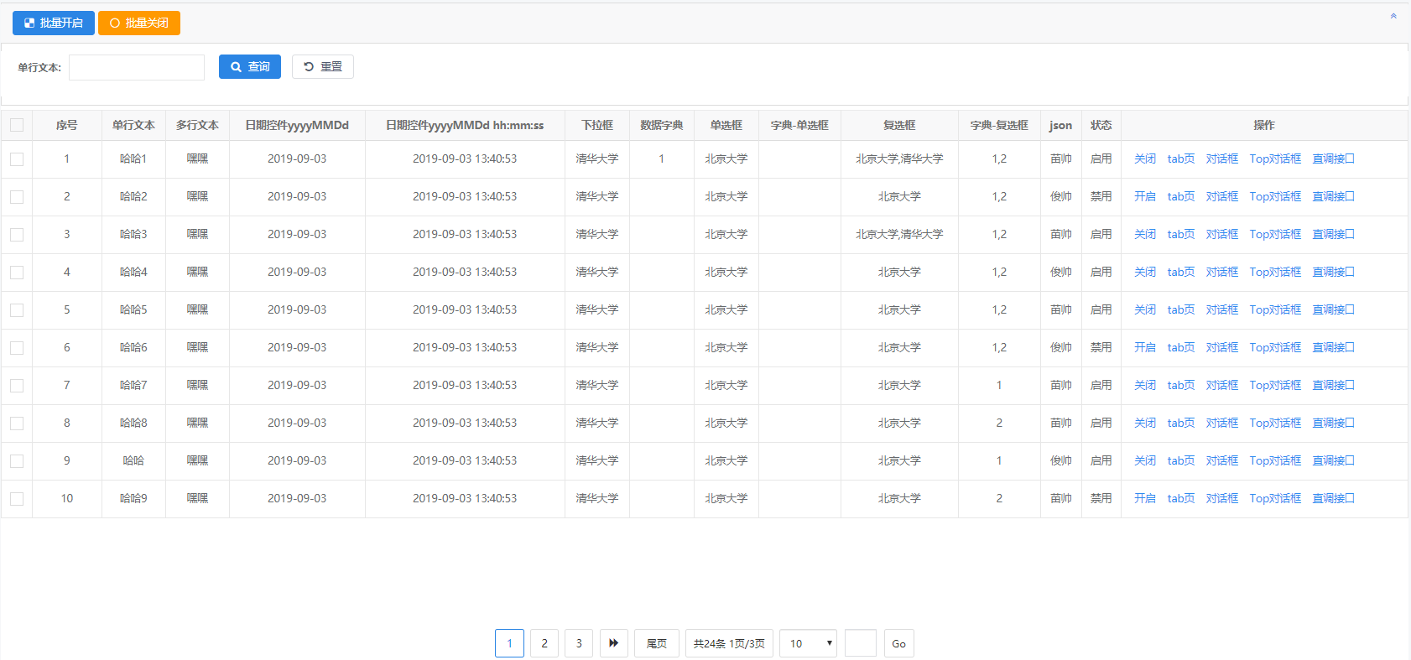
Task: Click the 单行文本 column header
Action: [133, 125]
